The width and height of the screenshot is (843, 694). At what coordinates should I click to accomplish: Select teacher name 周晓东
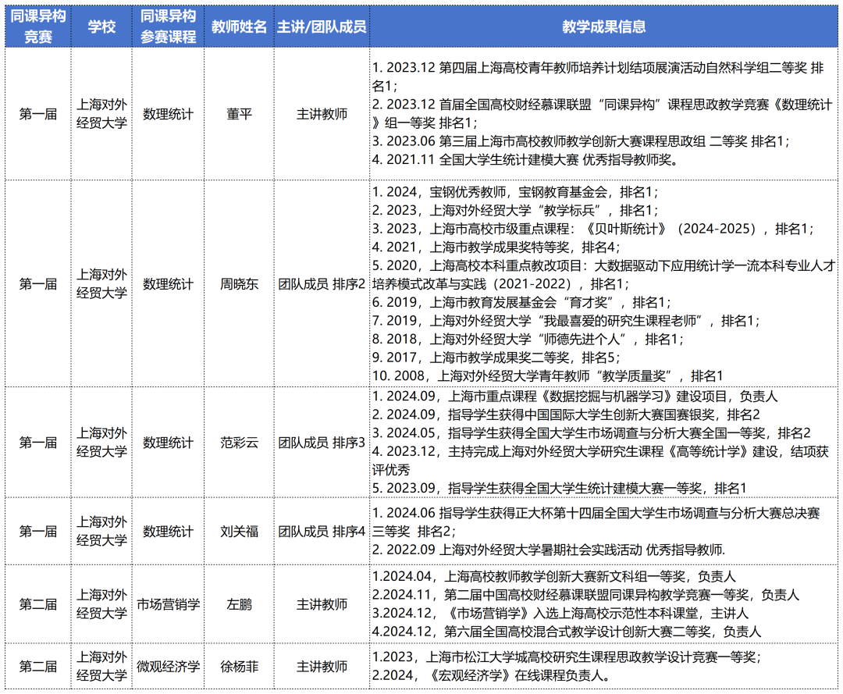click(x=240, y=284)
